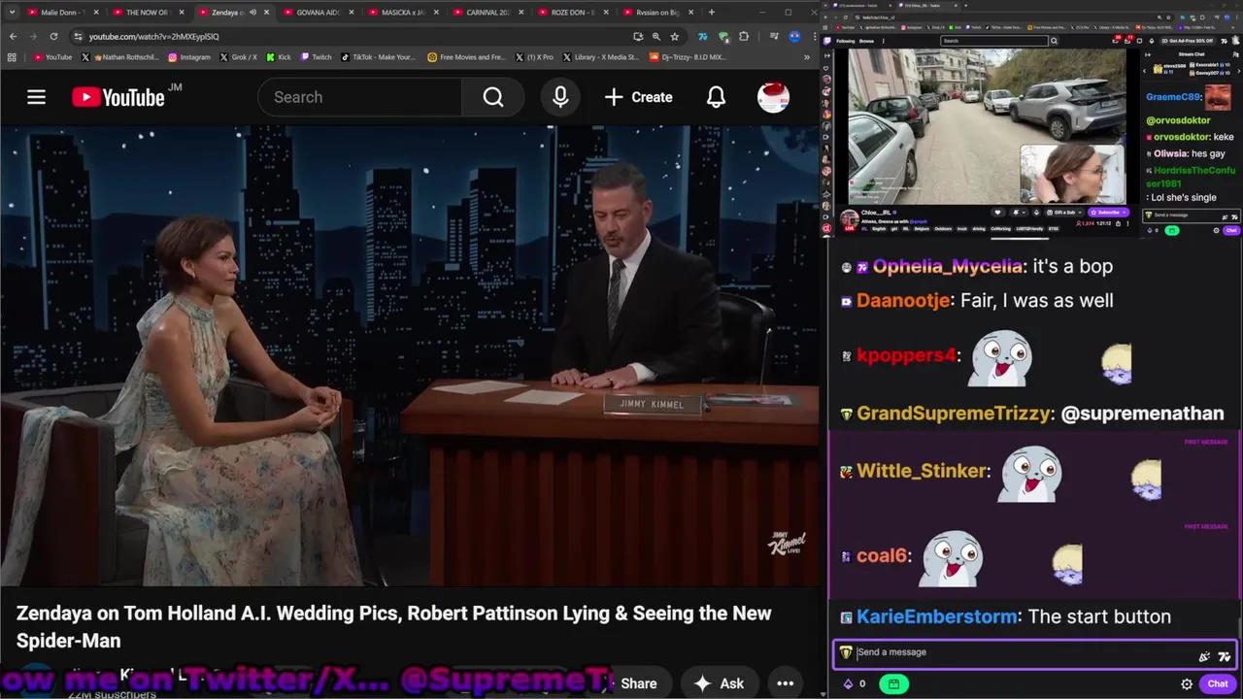The width and height of the screenshot is (1243, 699).
Task: Close the Zendaya browser tab
Action: tap(266, 13)
